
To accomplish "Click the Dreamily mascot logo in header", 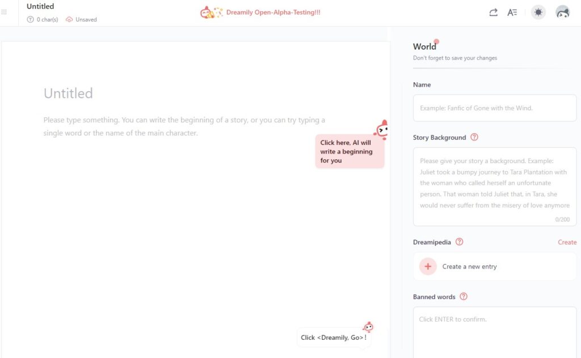I will 211,12.
